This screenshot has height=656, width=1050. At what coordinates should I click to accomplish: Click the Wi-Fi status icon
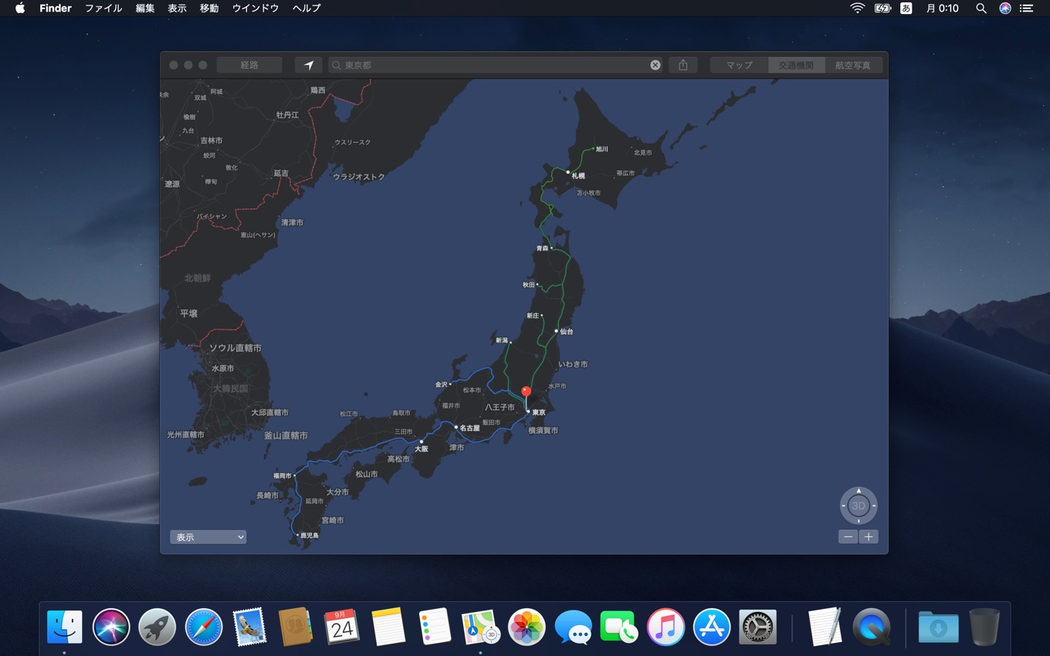[x=858, y=8]
